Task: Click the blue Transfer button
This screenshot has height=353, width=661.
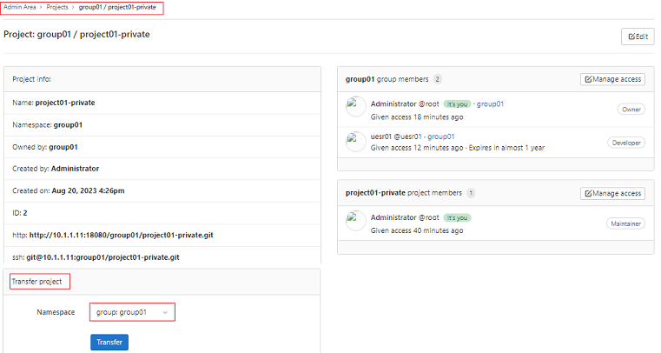Action: click(109, 342)
